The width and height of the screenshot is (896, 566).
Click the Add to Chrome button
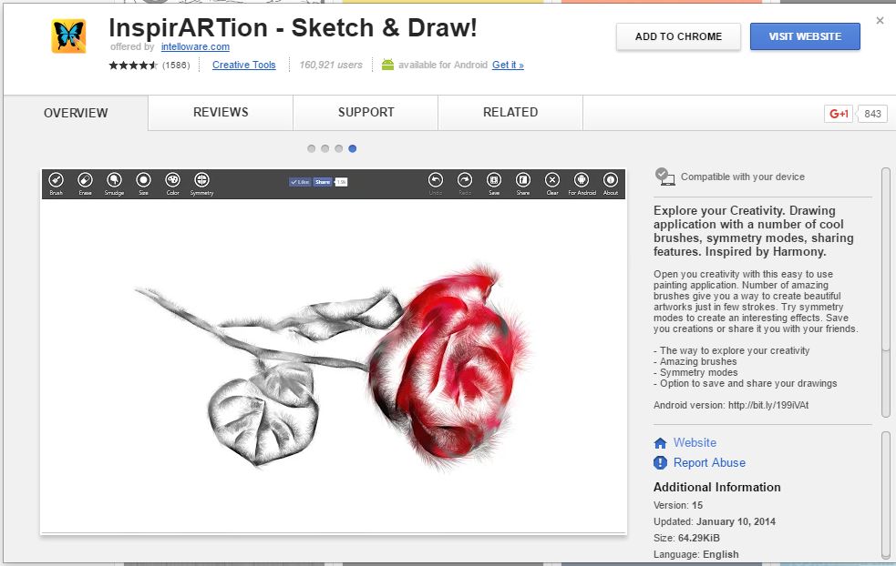678,36
